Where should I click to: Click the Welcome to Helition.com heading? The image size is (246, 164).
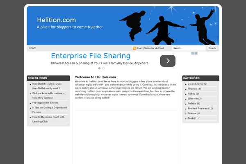(96, 77)
